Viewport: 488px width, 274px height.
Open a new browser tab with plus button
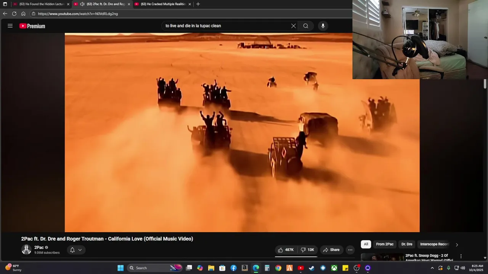[x=198, y=4]
